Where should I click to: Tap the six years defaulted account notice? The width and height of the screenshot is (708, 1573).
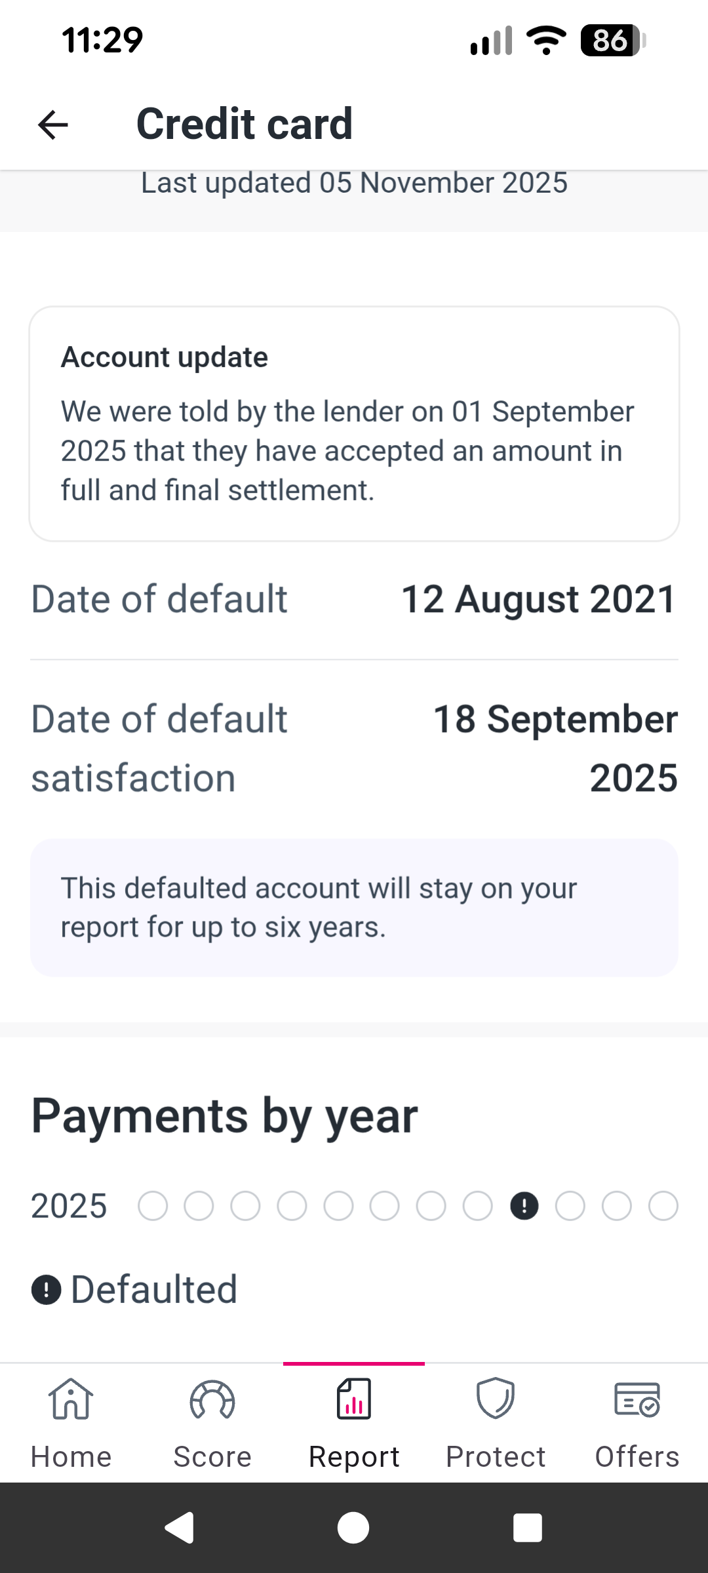[354, 908]
